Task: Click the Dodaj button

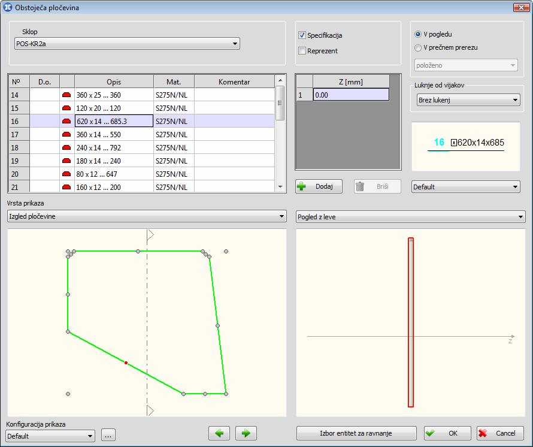Action: point(319,186)
